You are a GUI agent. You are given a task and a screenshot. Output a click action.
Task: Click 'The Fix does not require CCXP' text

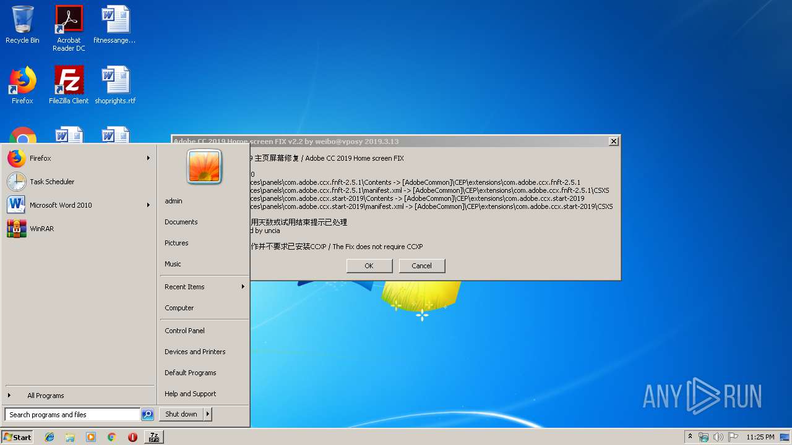(x=377, y=247)
